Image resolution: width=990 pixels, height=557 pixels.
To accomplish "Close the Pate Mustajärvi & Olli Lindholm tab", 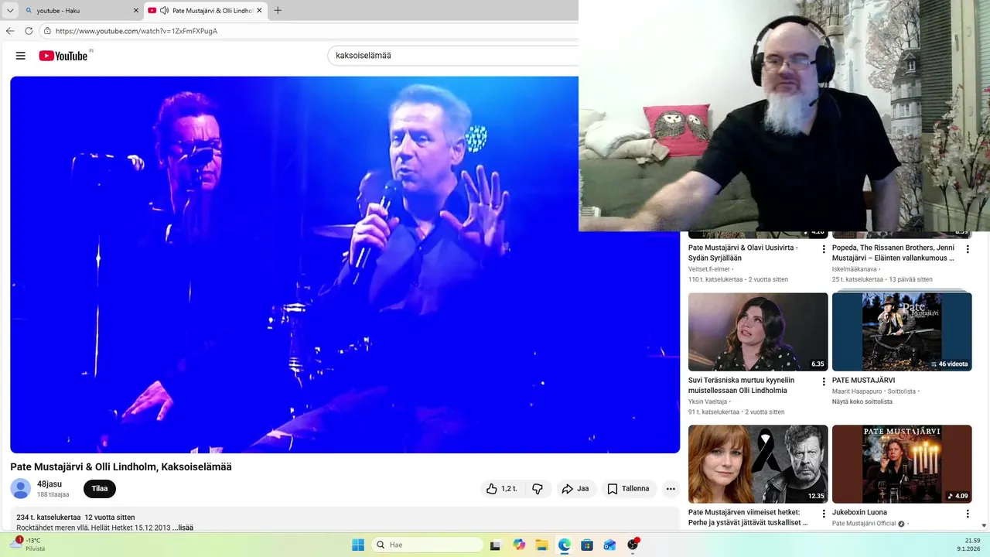I will pyautogui.click(x=259, y=11).
